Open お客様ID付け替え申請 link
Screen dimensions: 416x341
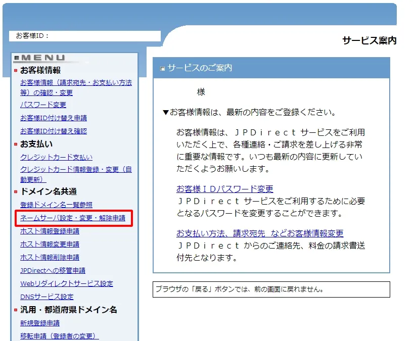(x=54, y=118)
